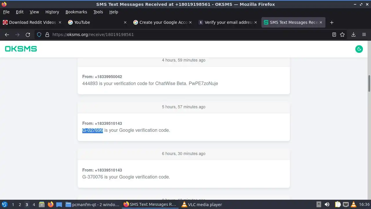Launch file manager icon in taskbar
This screenshot has width=371, height=209.
[42, 204]
